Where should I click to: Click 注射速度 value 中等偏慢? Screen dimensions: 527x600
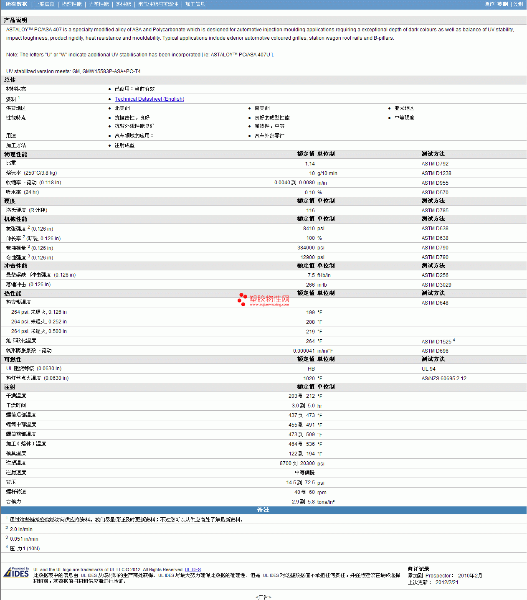click(x=305, y=473)
